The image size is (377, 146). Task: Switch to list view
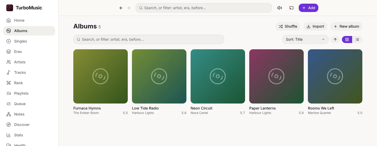[x=357, y=39]
